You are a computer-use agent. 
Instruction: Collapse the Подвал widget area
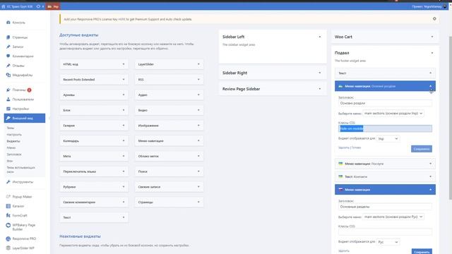click(x=432, y=53)
